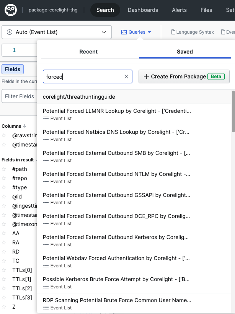Open the Language Syntax link
The image size is (235, 314).
[193, 32]
